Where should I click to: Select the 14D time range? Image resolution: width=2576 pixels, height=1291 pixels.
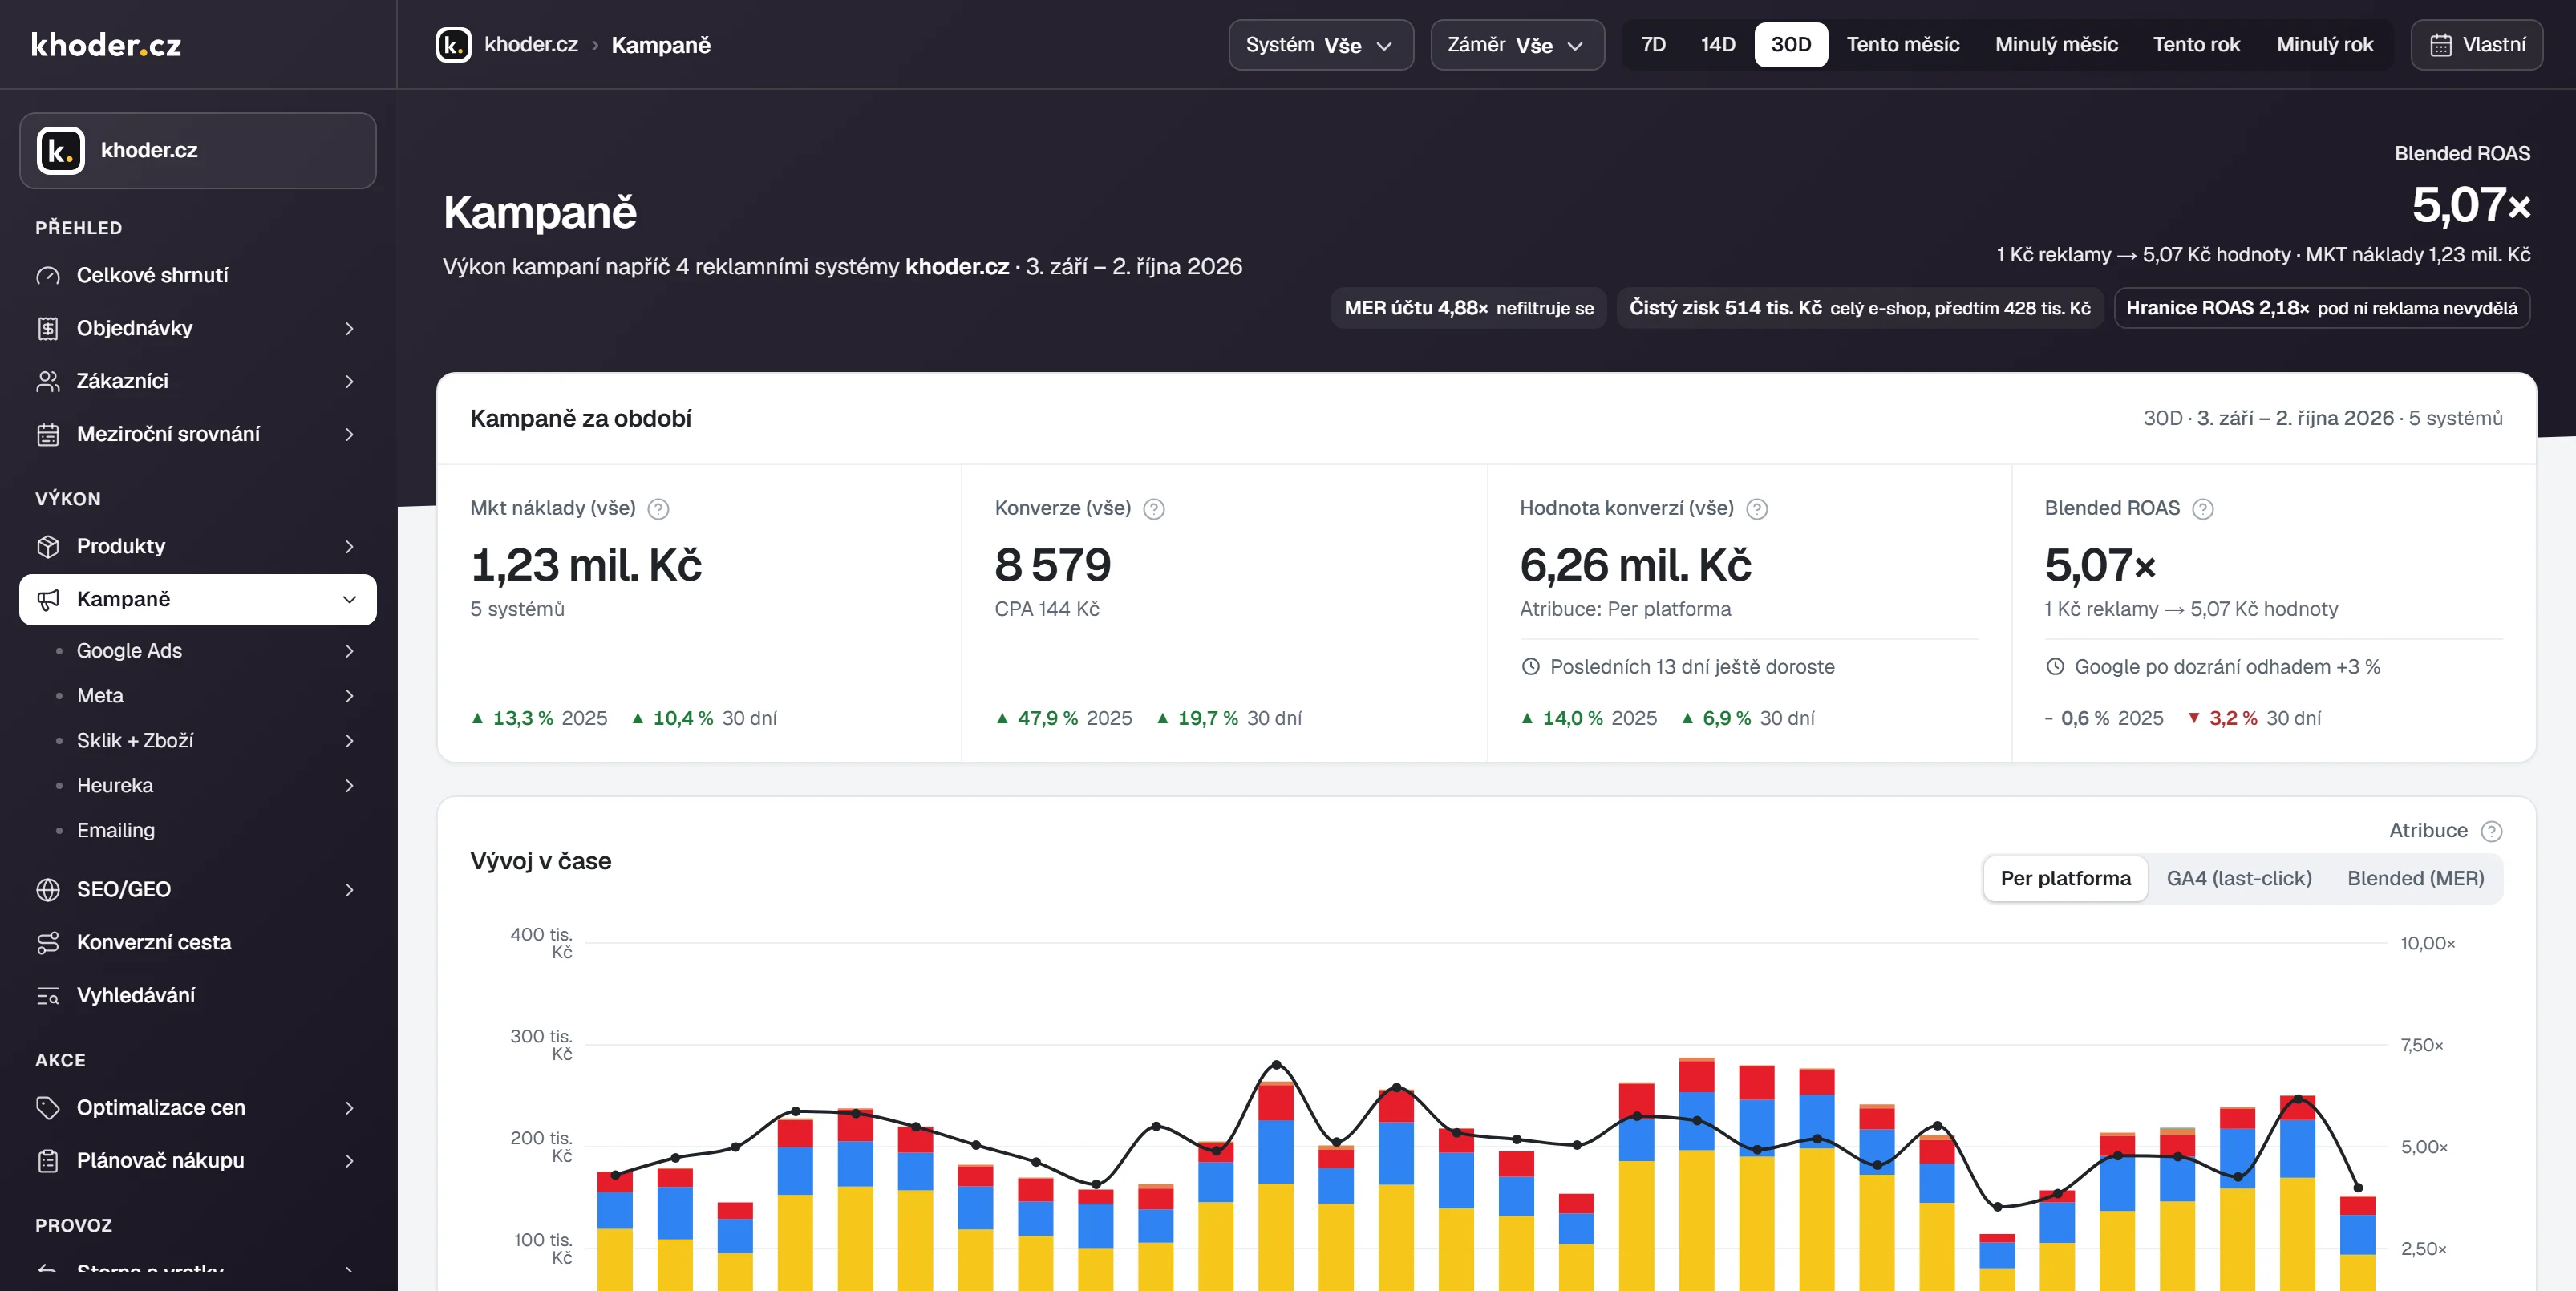[1718, 45]
